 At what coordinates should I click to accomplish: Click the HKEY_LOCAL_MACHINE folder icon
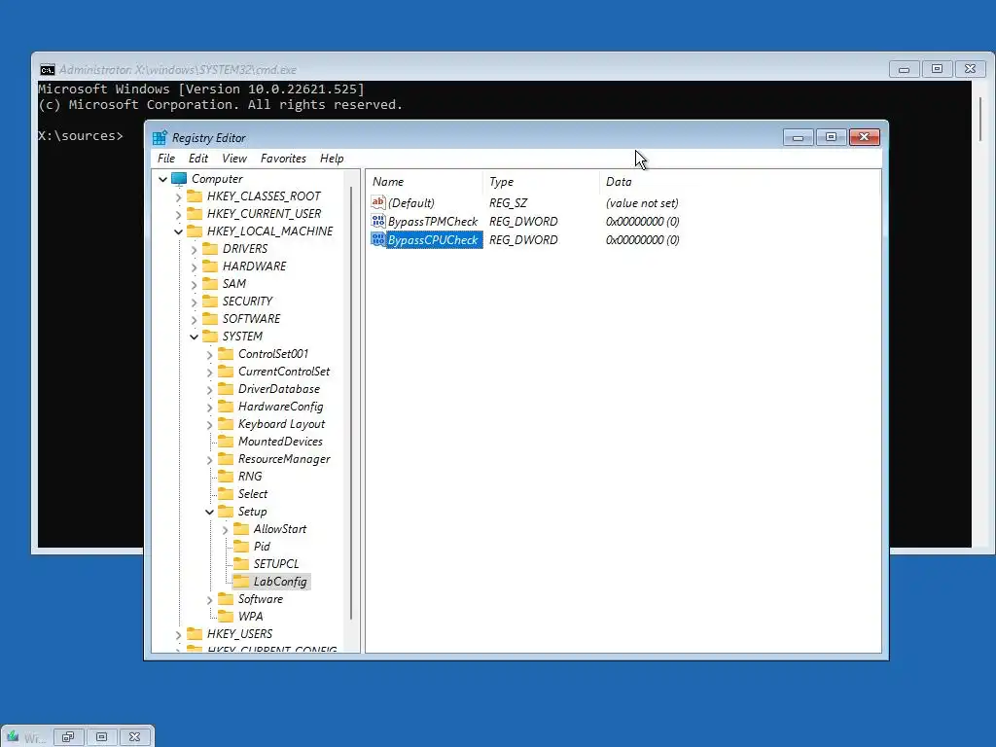point(195,231)
